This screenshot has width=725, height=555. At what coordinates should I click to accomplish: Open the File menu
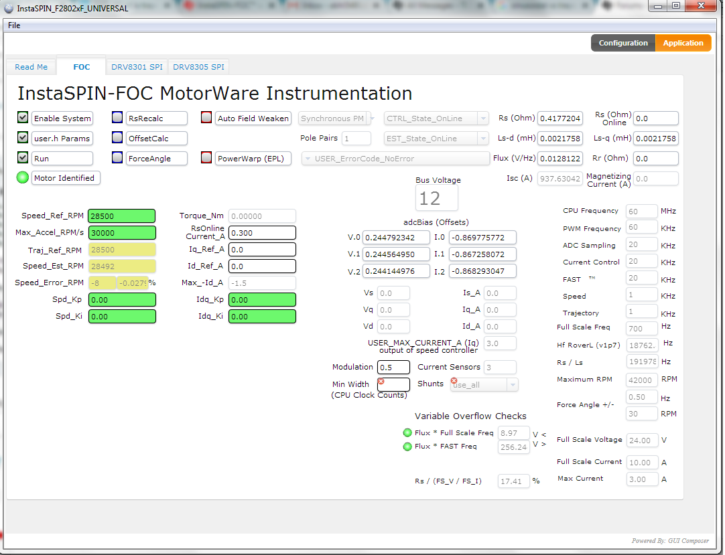tap(13, 25)
